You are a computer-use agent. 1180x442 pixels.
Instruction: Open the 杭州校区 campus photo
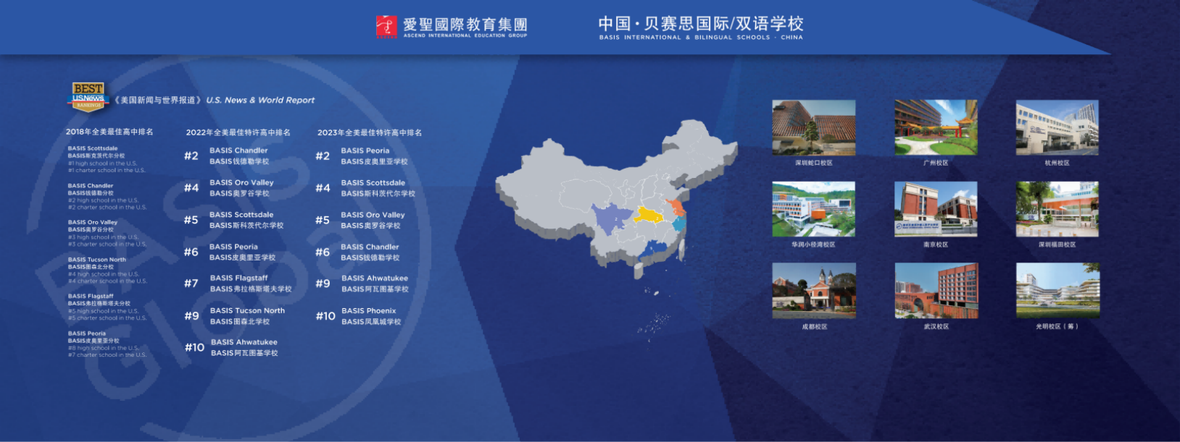click(1058, 127)
